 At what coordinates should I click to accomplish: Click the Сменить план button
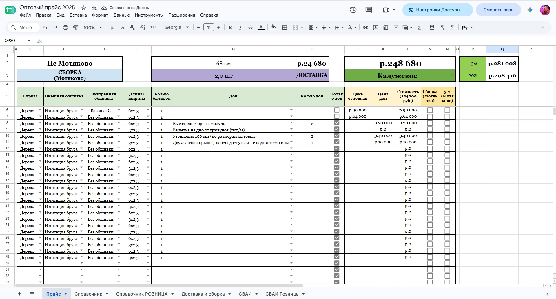498,10
